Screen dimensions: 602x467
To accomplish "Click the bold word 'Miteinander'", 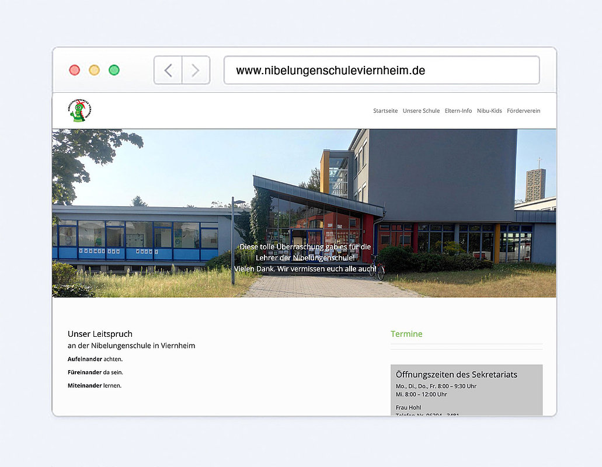I will (x=85, y=386).
